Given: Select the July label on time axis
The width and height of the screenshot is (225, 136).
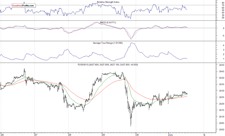Looking at the screenshot, I should point(171,134).
